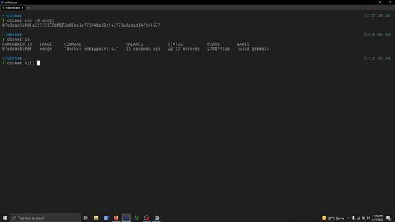
Task: Launch Firefox from the taskbar
Action: pyautogui.click(x=116, y=218)
